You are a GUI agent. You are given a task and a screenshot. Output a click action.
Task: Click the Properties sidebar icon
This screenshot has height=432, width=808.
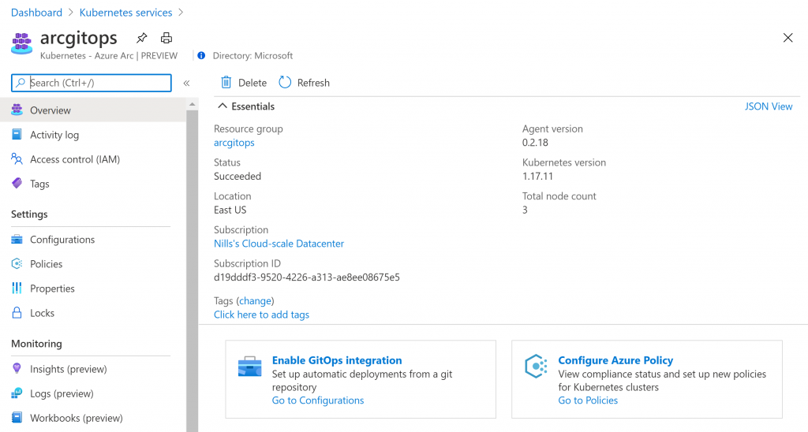pyautogui.click(x=17, y=289)
